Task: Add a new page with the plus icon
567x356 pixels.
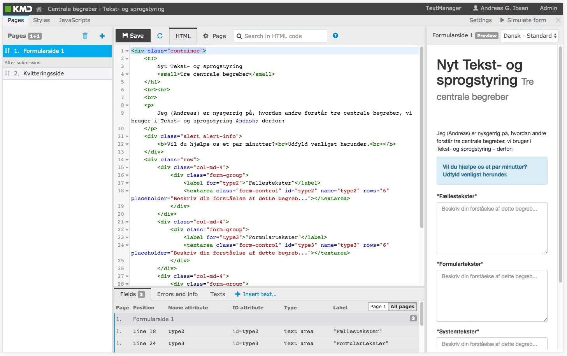Action: 102,35
